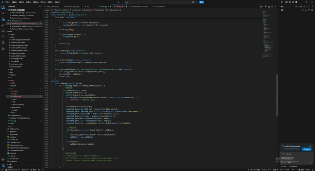Click the run/debug file icon in editor toolbar

click(x=261, y=6)
